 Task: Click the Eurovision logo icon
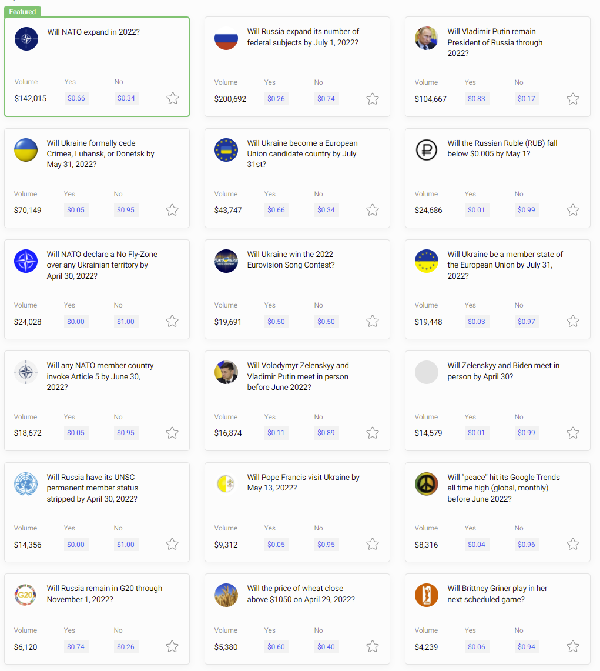coord(226,261)
